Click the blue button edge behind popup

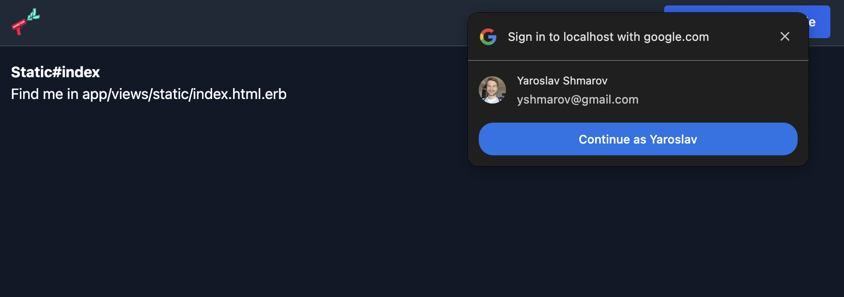tap(819, 22)
